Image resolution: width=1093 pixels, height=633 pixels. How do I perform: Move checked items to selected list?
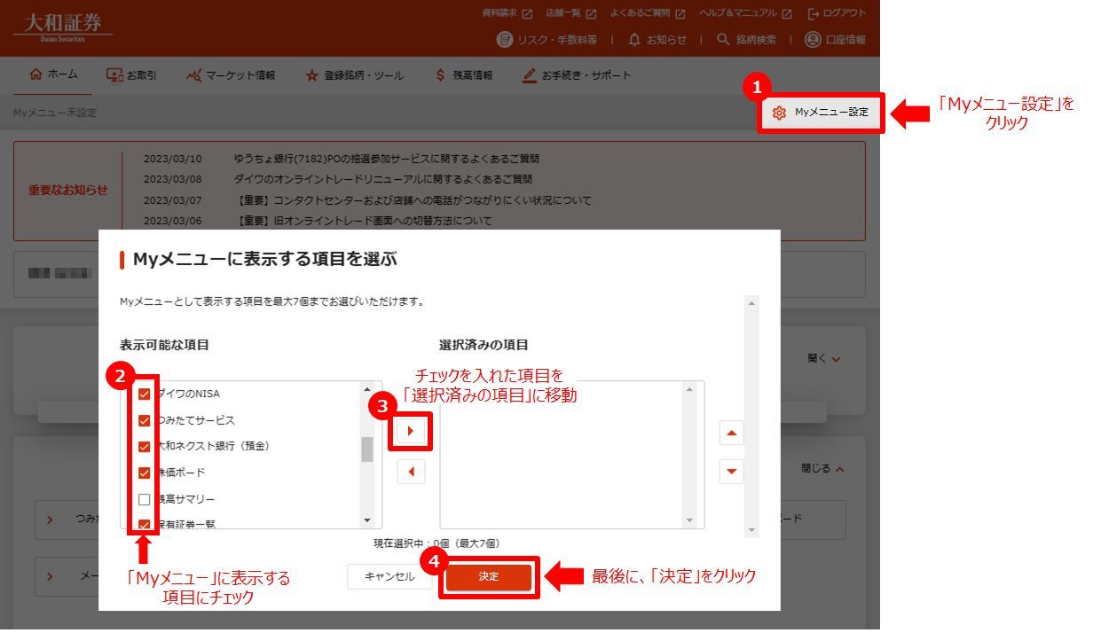(411, 431)
